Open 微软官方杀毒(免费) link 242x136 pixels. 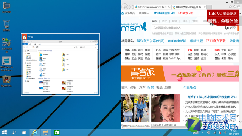tap(150, 41)
